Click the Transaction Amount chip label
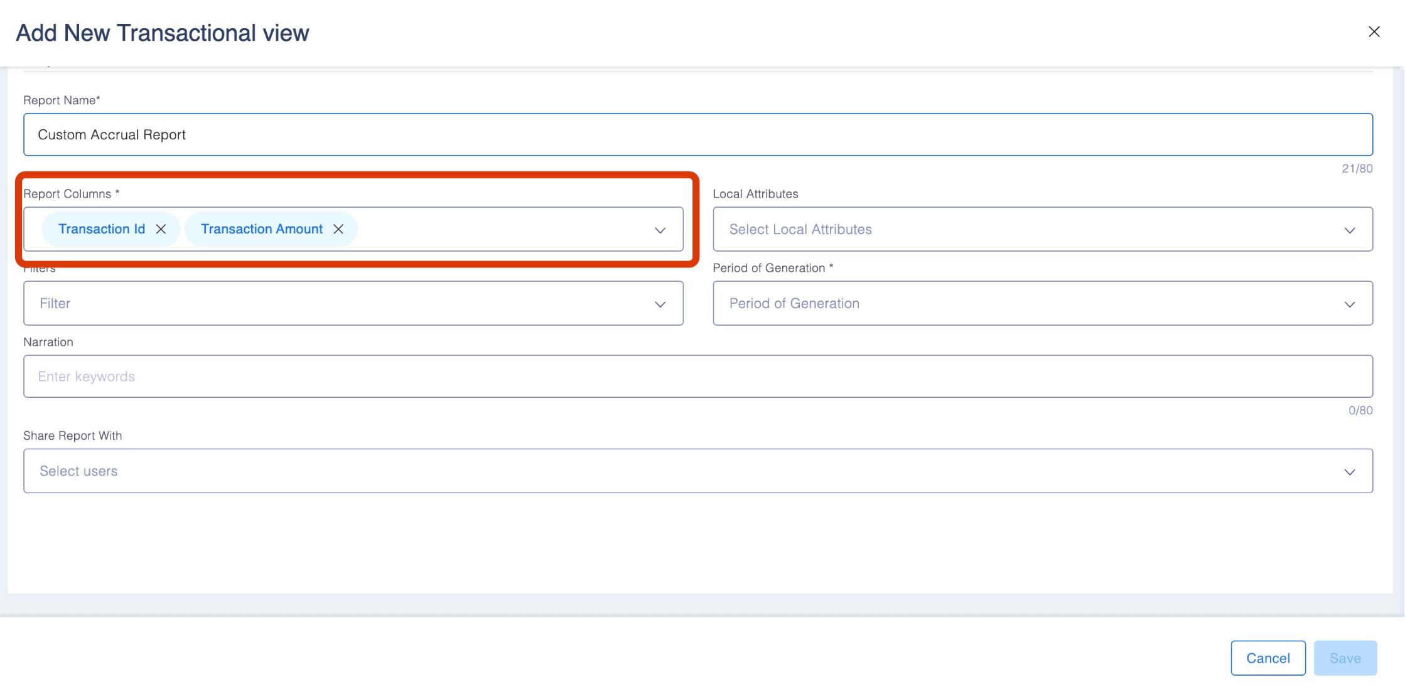Image resolution: width=1405 pixels, height=699 pixels. pos(262,229)
